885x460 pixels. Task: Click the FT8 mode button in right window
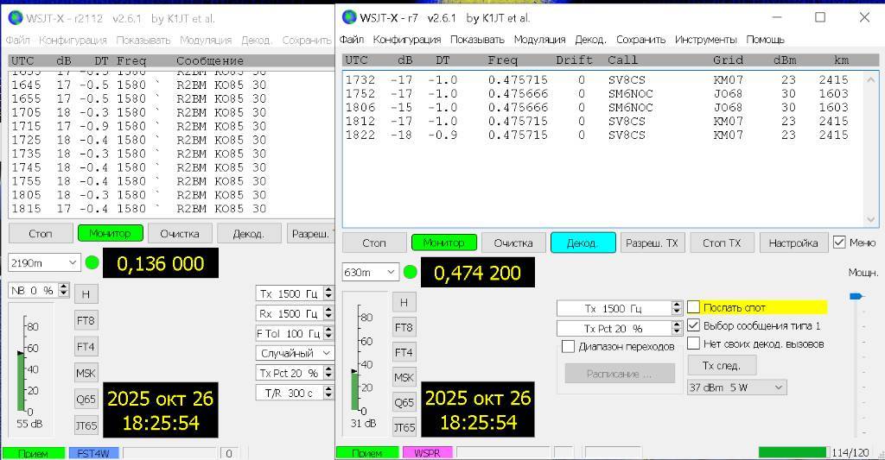(404, 327)
